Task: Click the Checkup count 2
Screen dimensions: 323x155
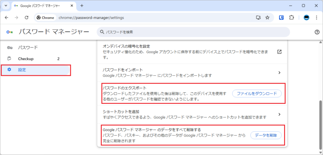Action: 58,59
